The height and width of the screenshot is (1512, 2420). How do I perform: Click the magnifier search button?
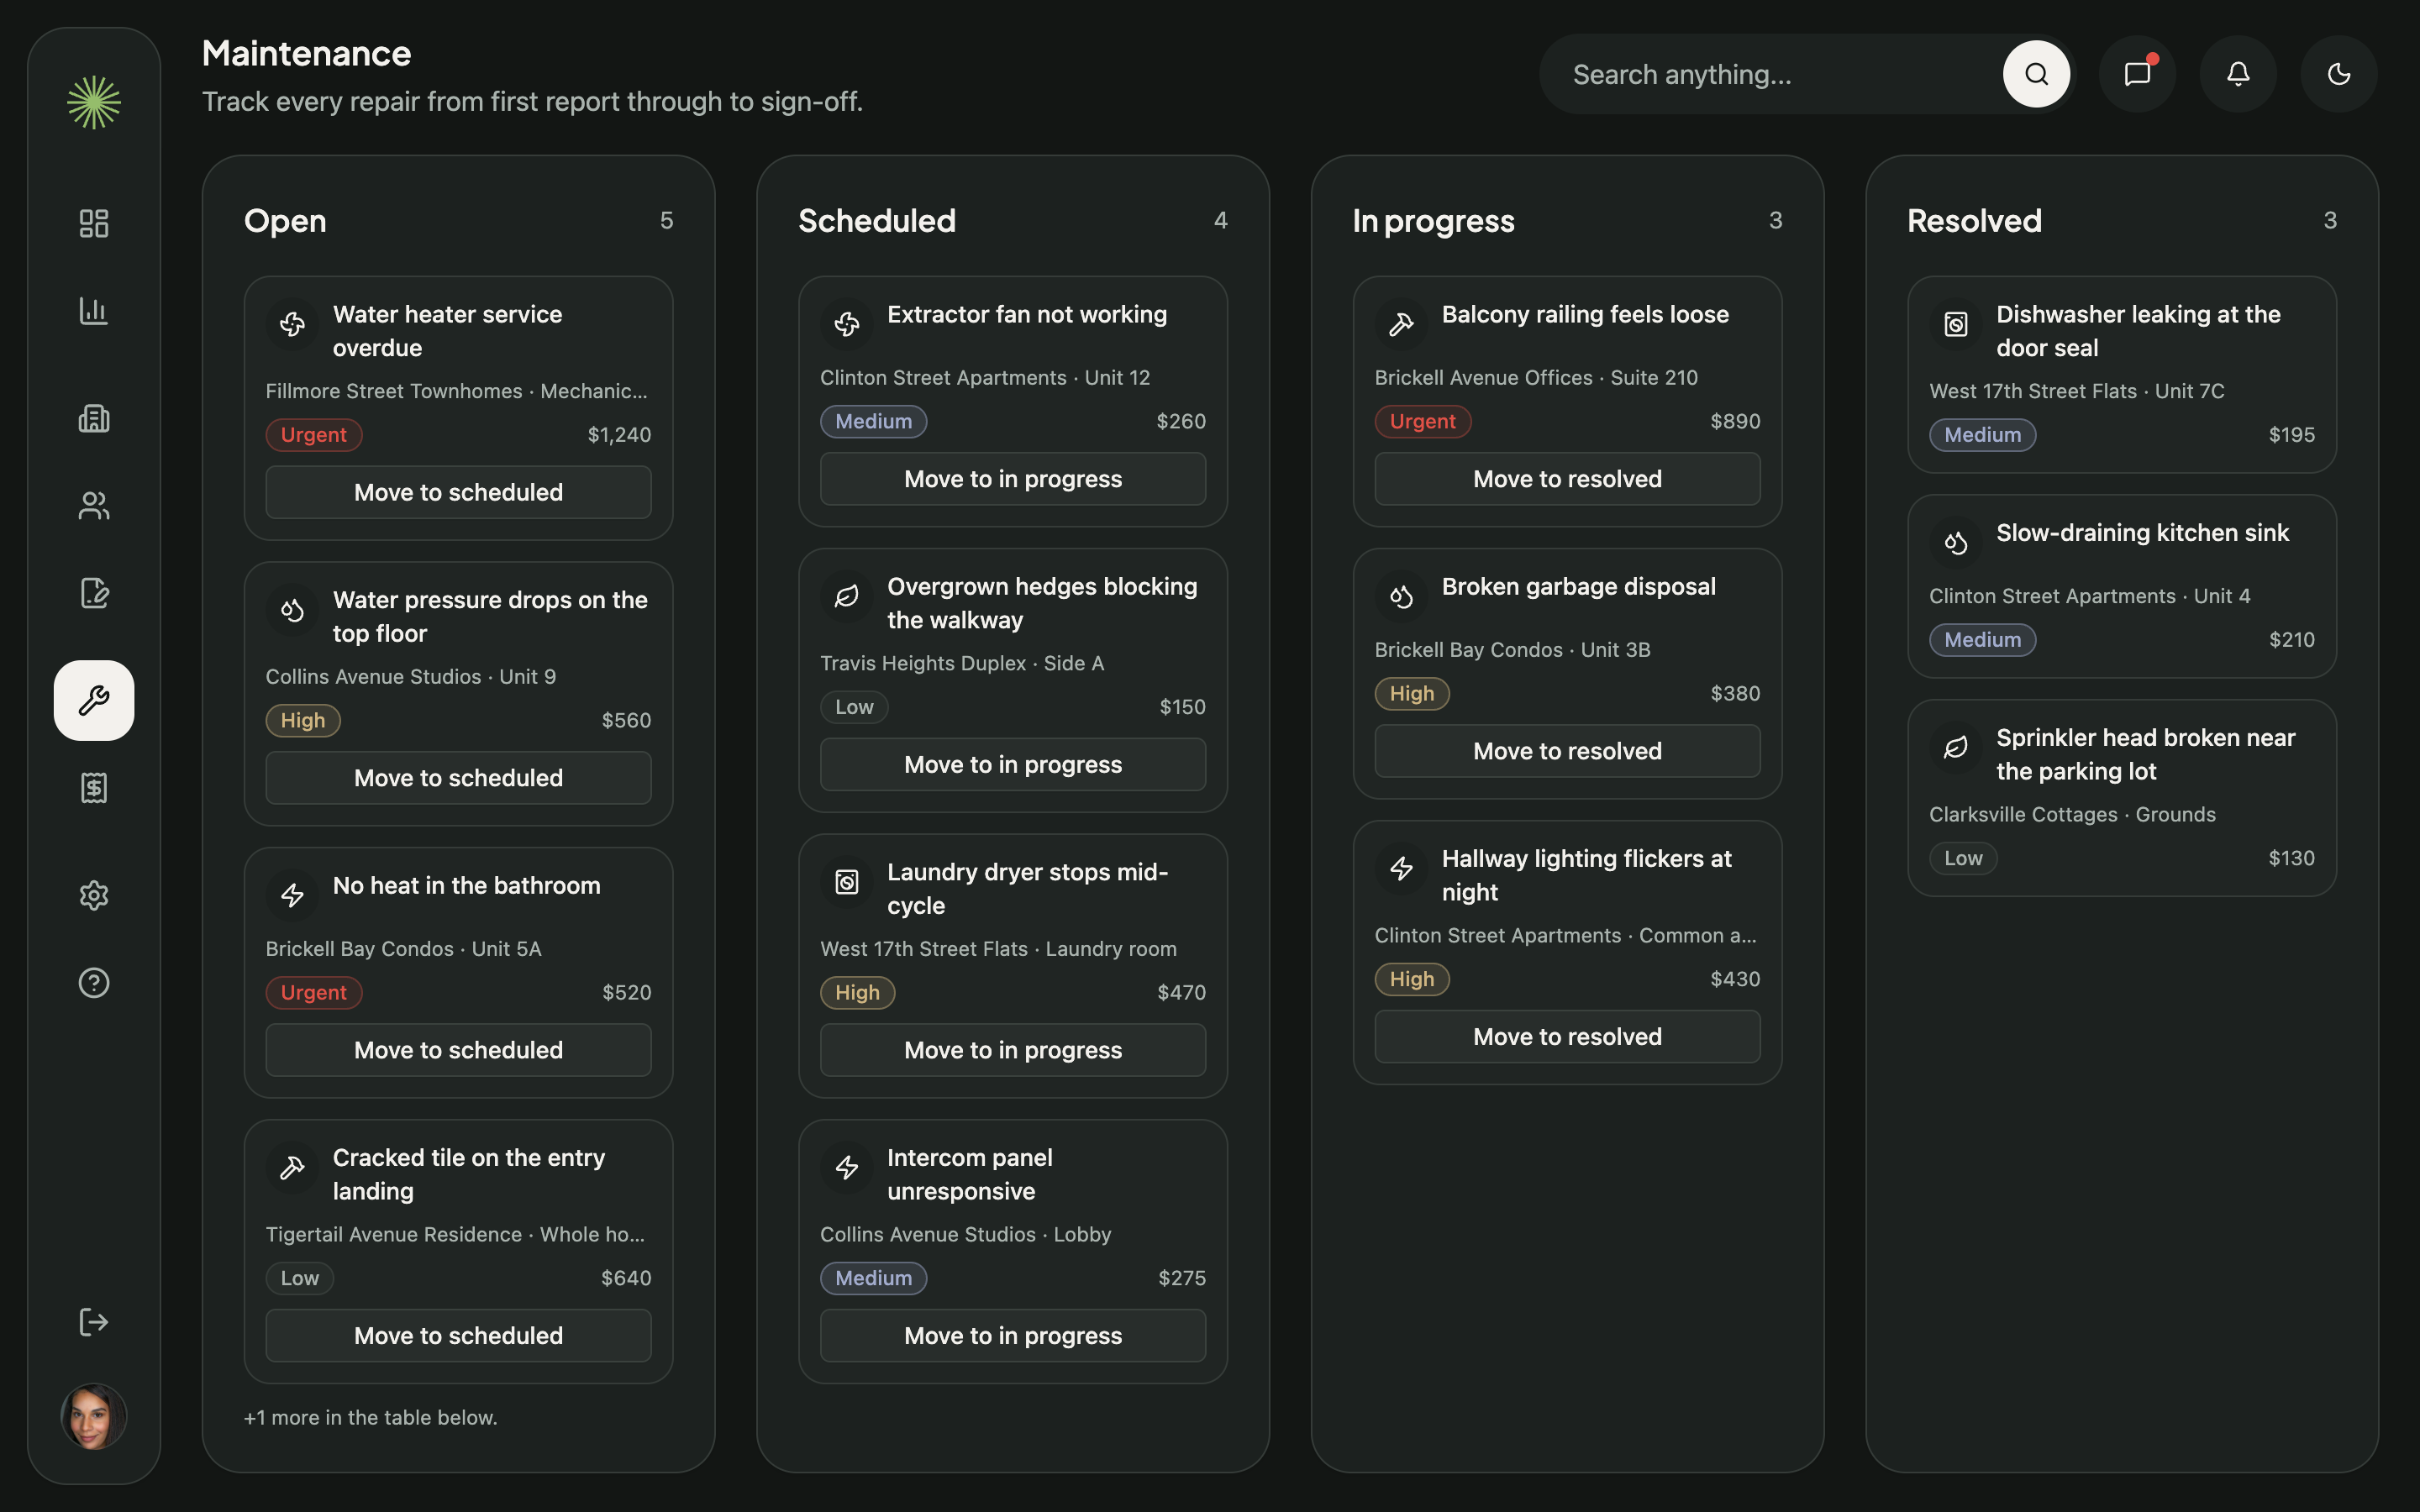2036,74
